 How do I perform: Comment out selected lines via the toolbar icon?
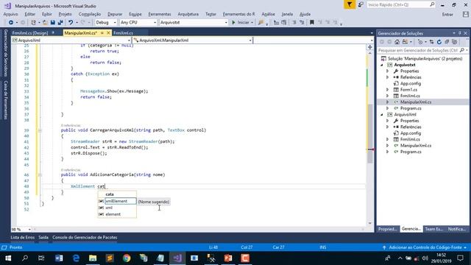click(x=294, y=23)
